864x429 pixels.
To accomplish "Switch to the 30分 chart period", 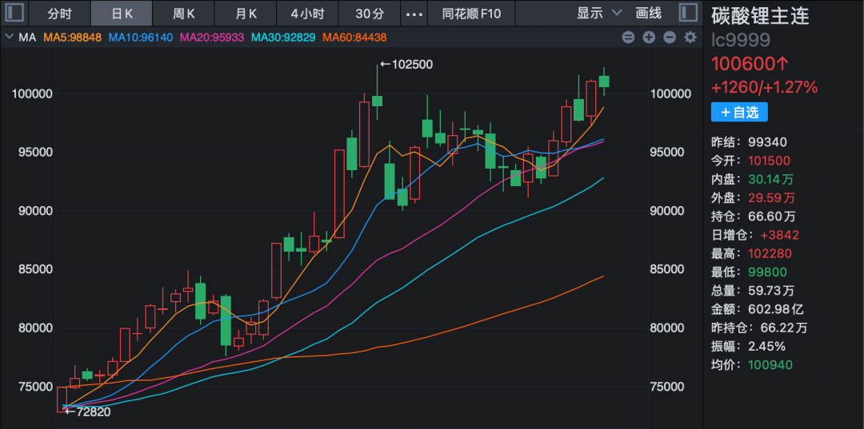I will pyautogui.click(x=369, y=14).
